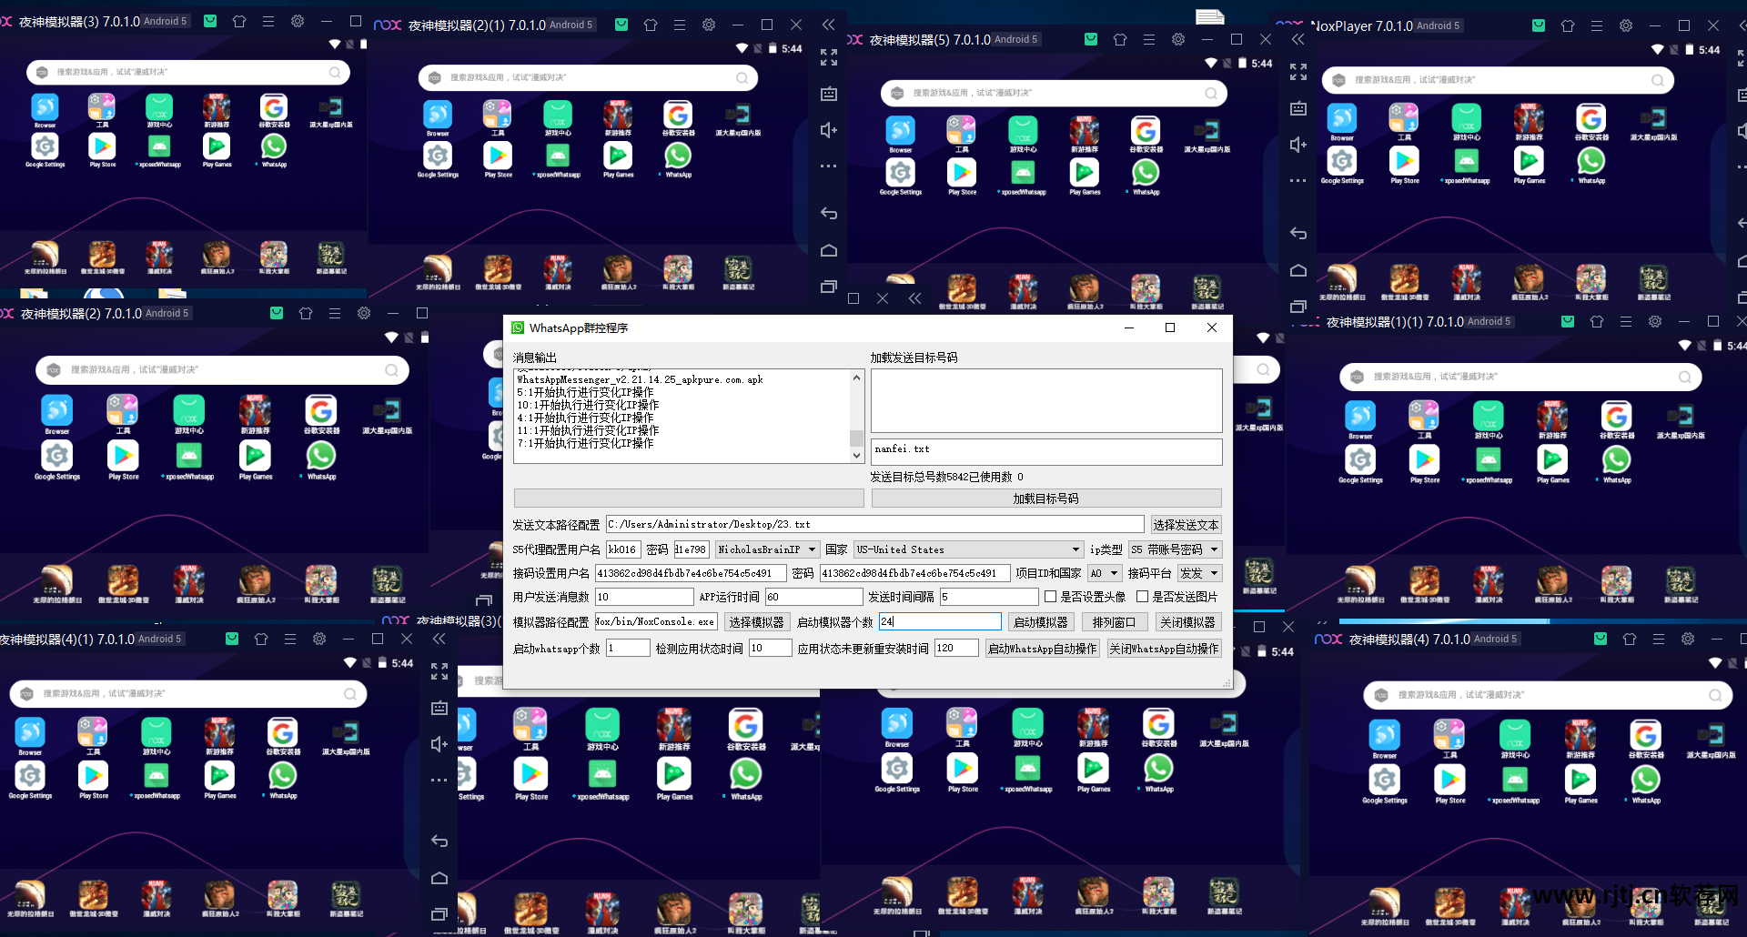Click 关闭WhatsApp自动操作 button
This screenshot has width=1747, height=937.
pos(1165,649)
